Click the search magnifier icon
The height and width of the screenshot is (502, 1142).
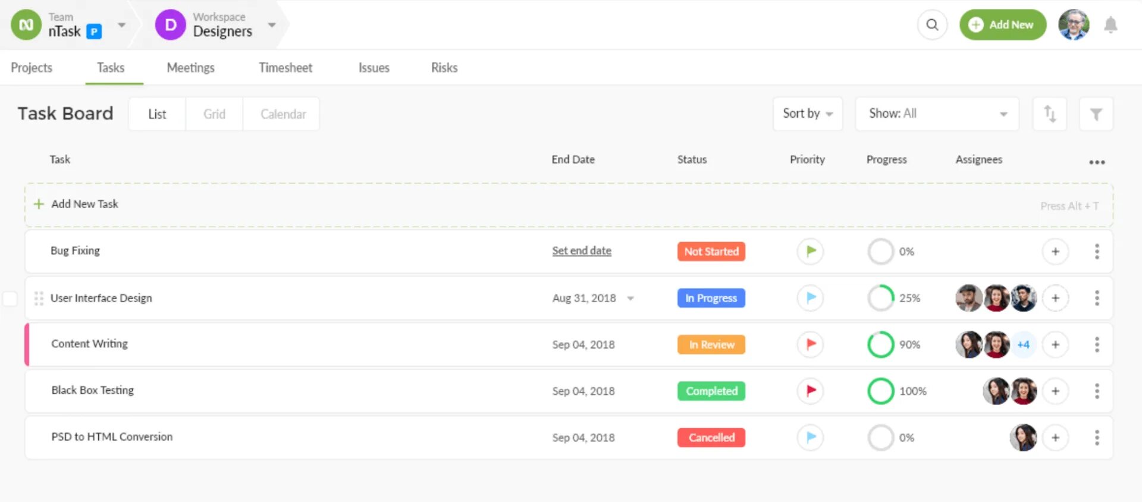pyautogui.click(x=932, y=25)
